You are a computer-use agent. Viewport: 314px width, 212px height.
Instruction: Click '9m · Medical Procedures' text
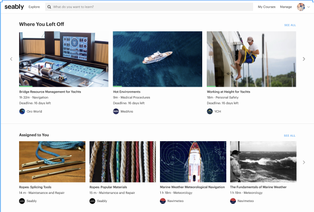point(132,98)
